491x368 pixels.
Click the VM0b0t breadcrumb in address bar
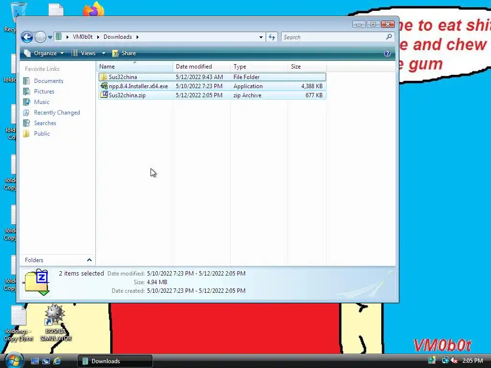[82, 37]
